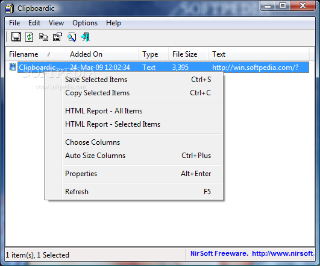Image resolution: width=320 pixels, height=266 pixels.
Task: Click the 3,395 file size cell
Action: pyautogui.click(x=180, y=68)
